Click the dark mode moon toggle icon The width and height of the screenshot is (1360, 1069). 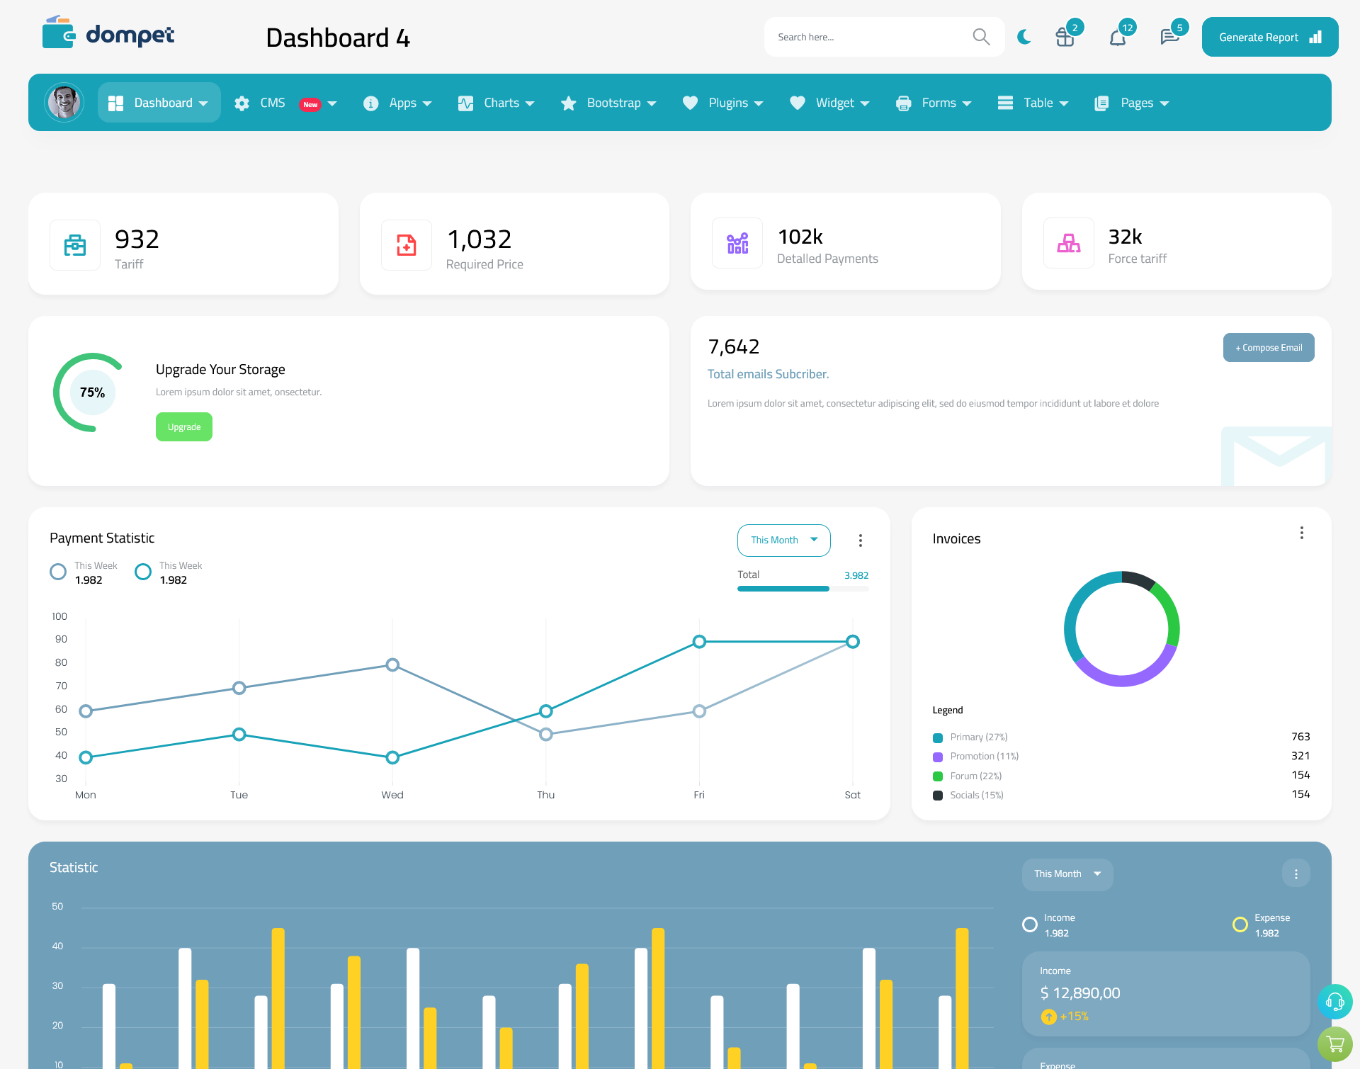click(1024, 36)
